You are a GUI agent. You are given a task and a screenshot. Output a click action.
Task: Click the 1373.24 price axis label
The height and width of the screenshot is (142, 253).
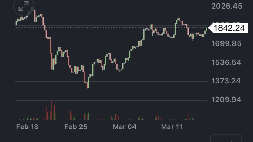[227, 81]
